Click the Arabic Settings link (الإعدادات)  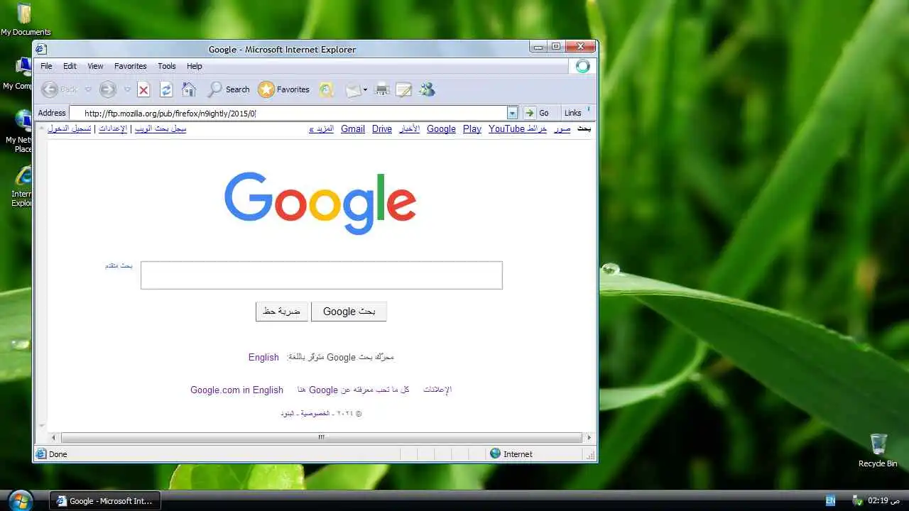tap(112, 128)
